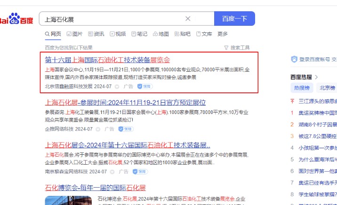Image resolution: width=337 pixels, height=205 pixels.
Task: Open thumbnail image of 石化博览会 result
Action: click(68, 200)
